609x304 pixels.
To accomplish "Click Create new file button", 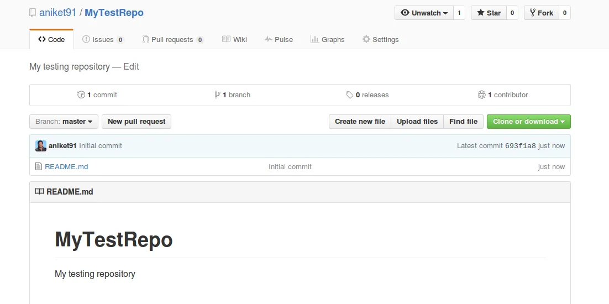I will click(x=360, y=122).
